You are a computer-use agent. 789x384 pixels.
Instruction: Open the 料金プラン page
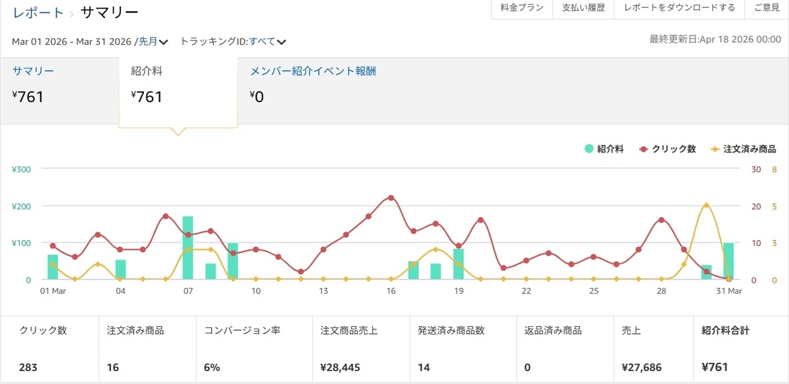[522, 9]
